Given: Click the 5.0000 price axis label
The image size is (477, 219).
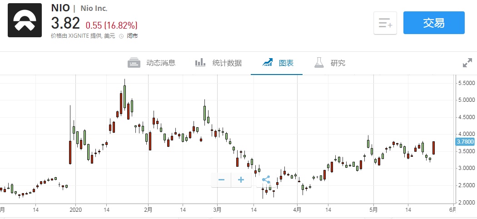Looking at the screenshot, I should click(465, 100).
